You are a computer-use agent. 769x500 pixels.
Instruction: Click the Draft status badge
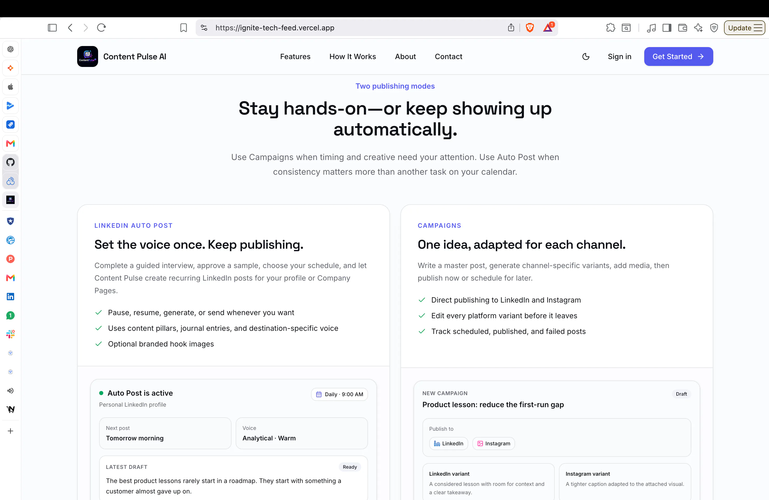tap(681, 394)
